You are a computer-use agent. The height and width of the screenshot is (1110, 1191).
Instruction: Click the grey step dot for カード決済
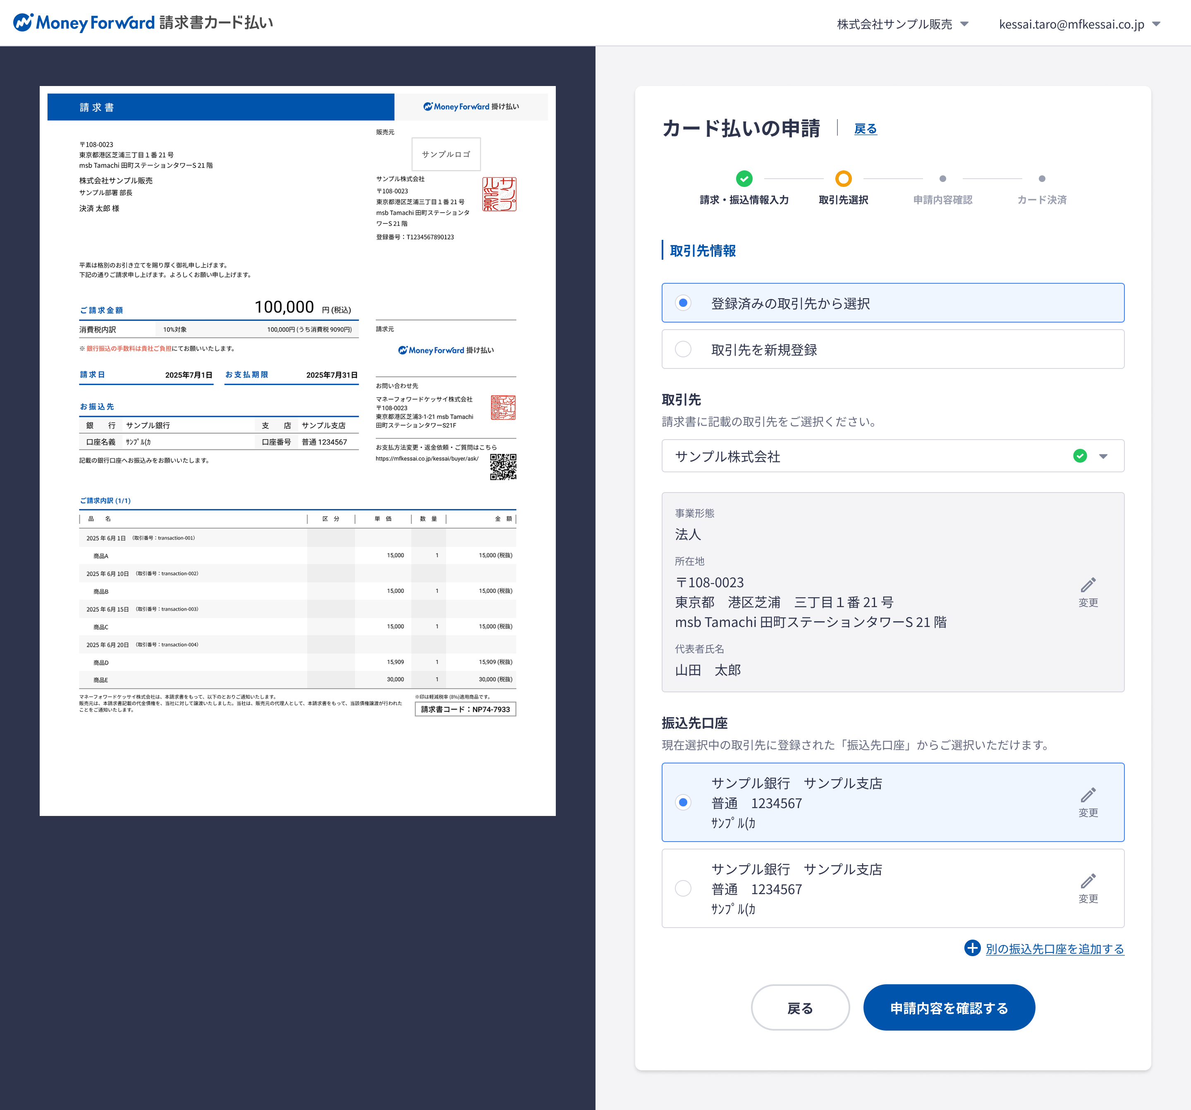[x=1042, y=179]
